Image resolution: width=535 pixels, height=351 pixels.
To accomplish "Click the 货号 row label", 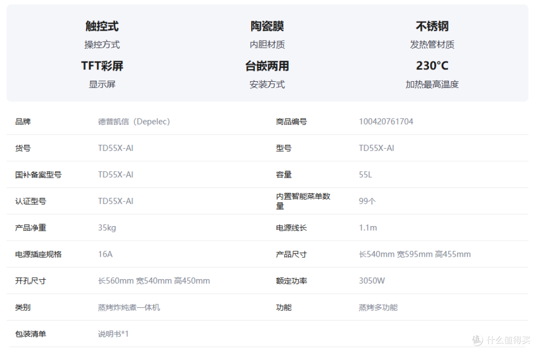I will pos(23,148).
